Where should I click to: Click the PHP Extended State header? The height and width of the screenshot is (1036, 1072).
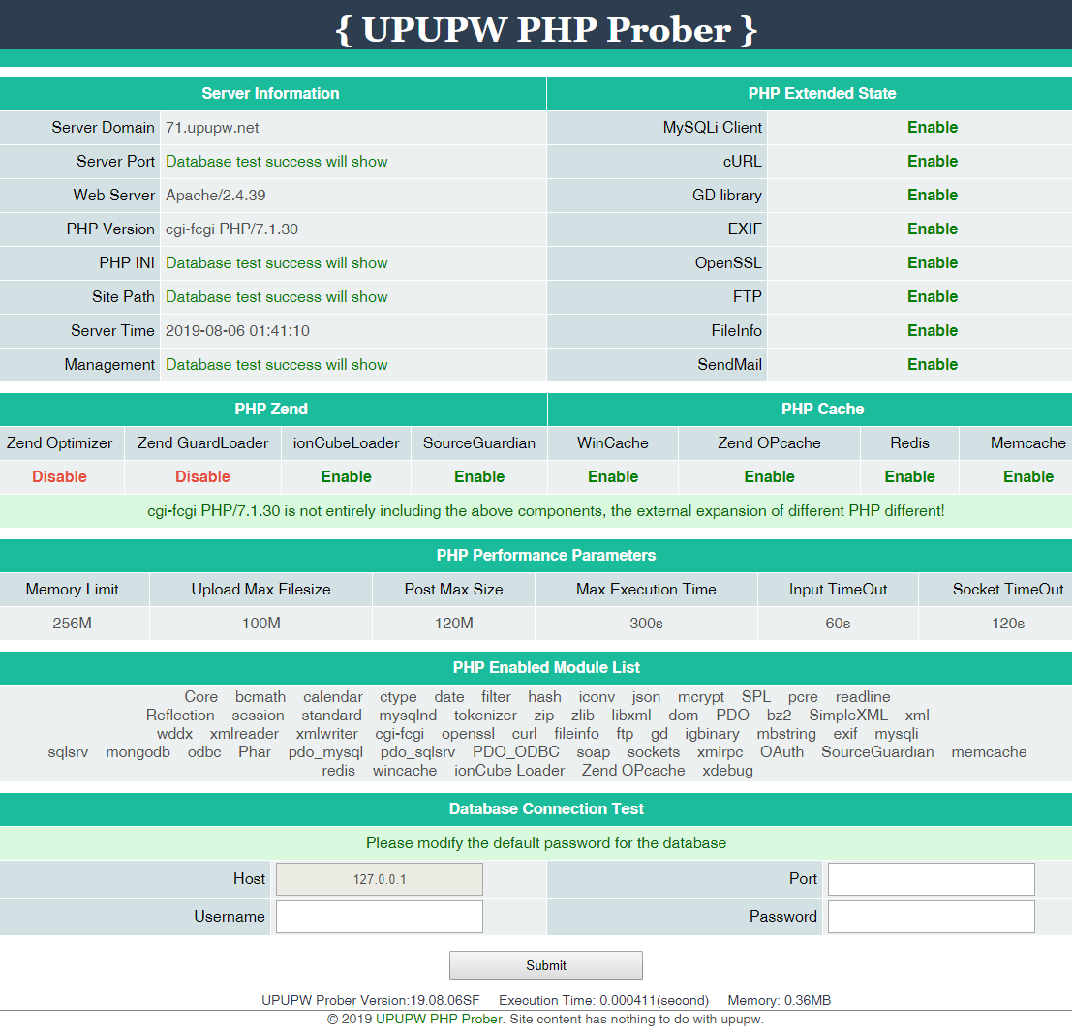point(822,94)
